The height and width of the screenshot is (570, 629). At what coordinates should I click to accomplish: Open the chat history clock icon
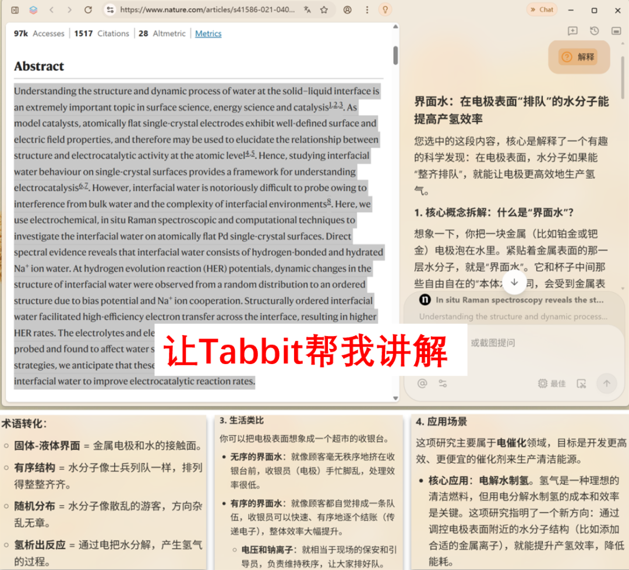[595, 31]
